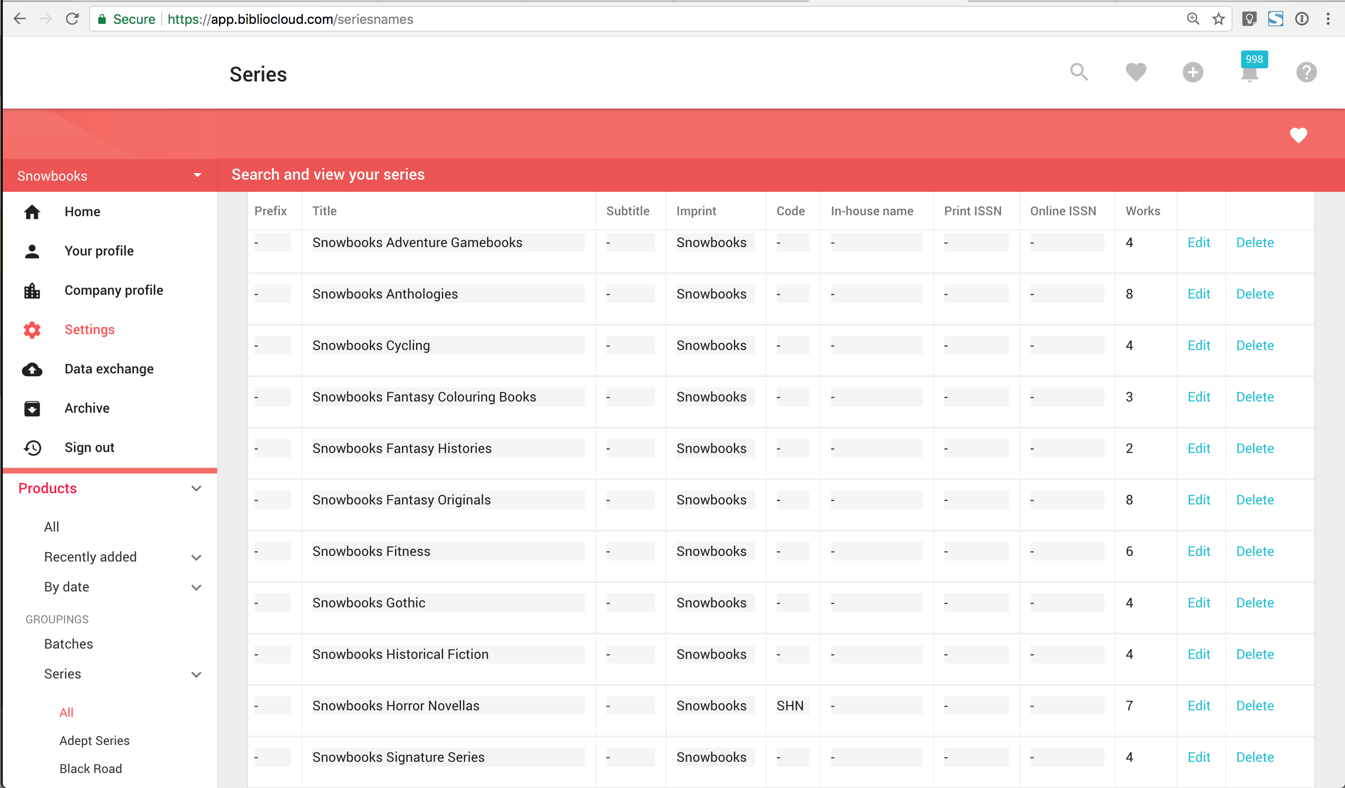Click the Print ISSN column header
1345x788 pixels.
(972, 211)
